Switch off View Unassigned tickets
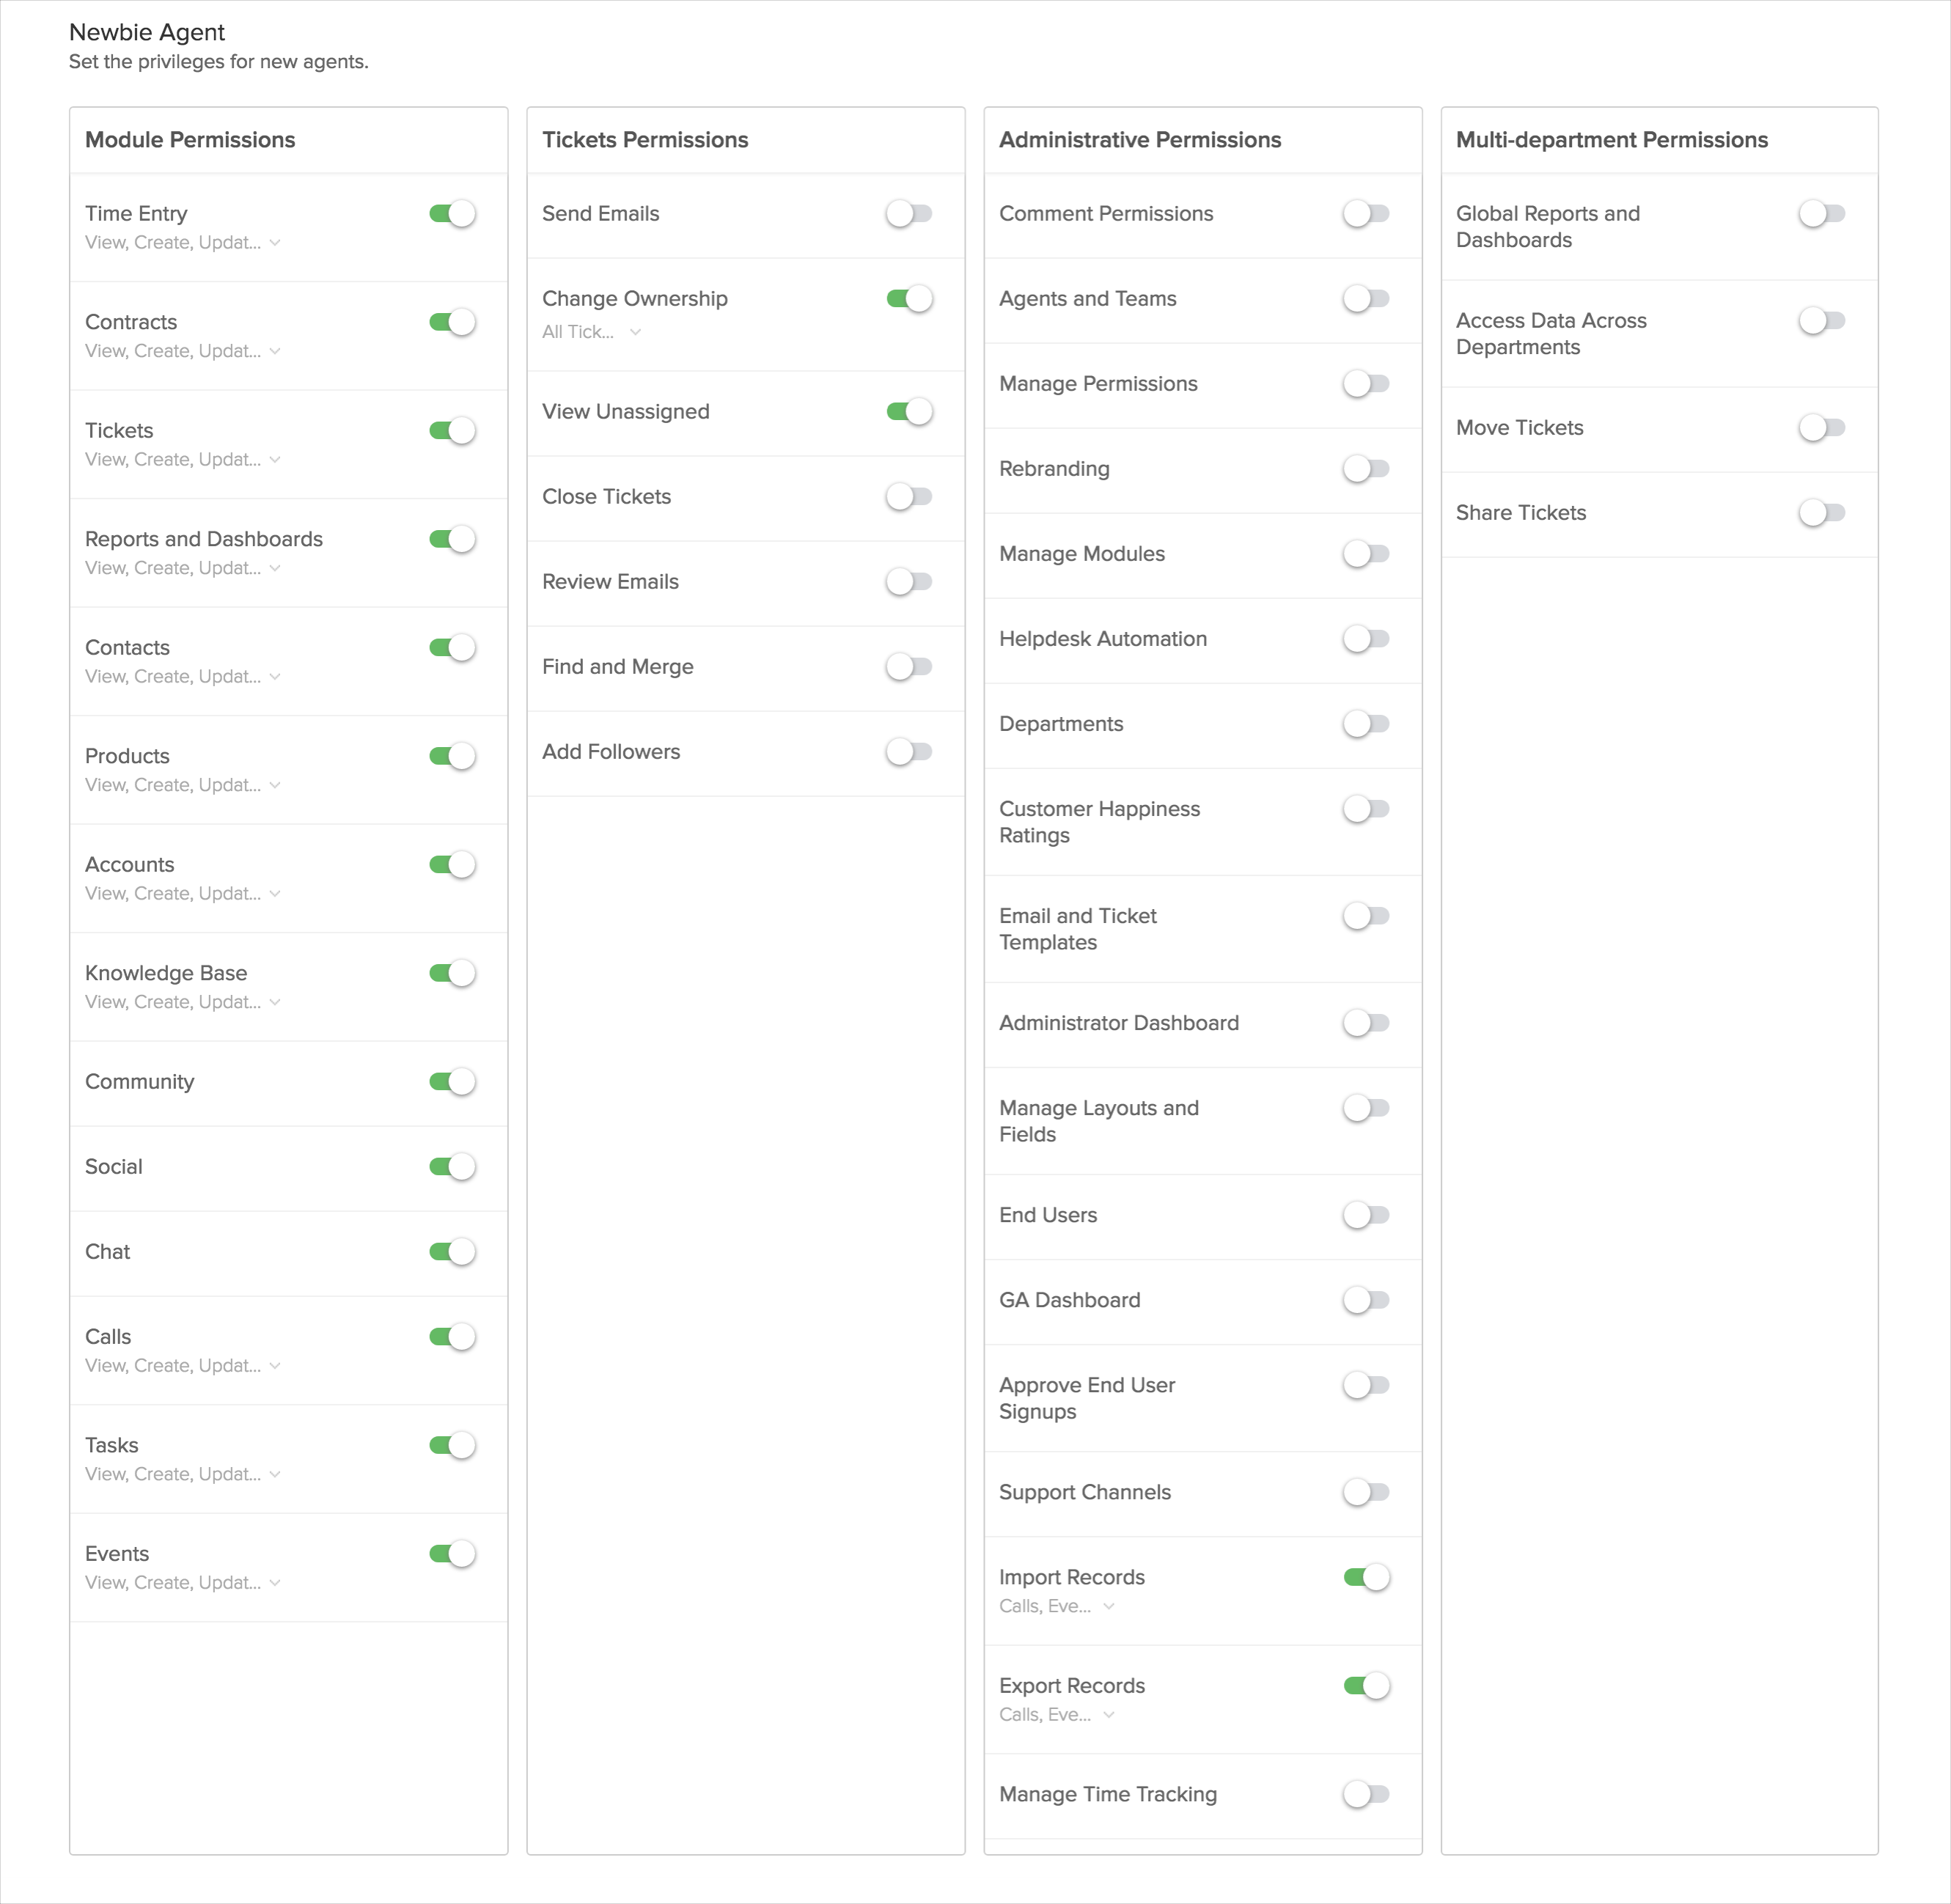Viewport: 1951px width, 1904px height. (909, 411)
